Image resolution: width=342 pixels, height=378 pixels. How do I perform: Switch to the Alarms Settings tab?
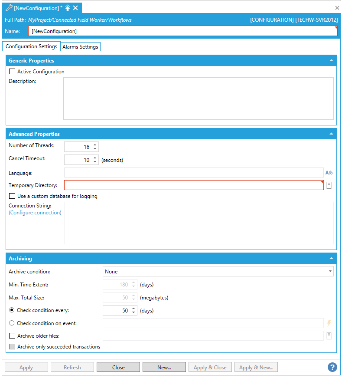coord(80,47)
